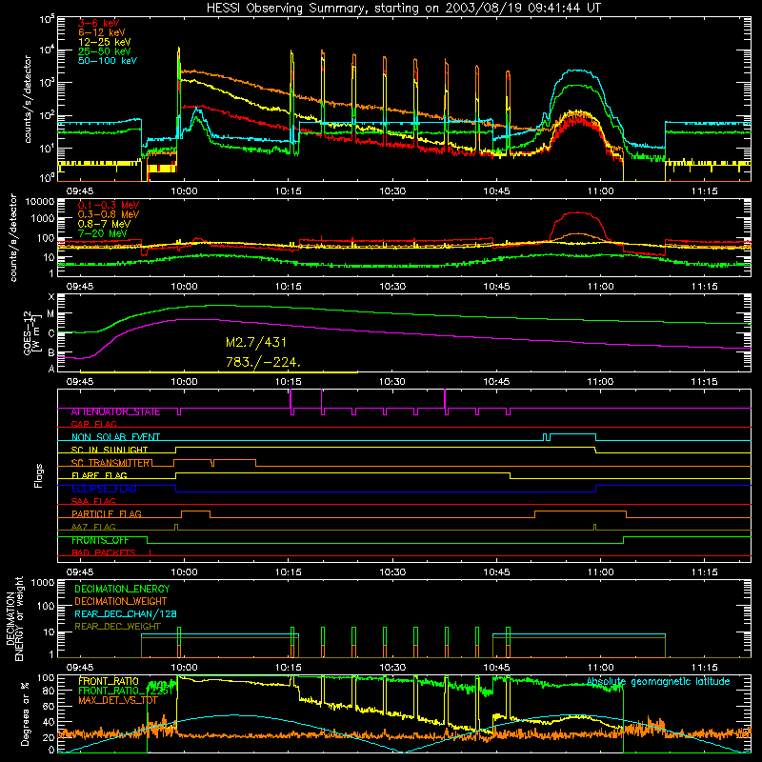762x762 pixels.
Task: Click the X class label on GOES axis
Action: [x=51, y=297]
